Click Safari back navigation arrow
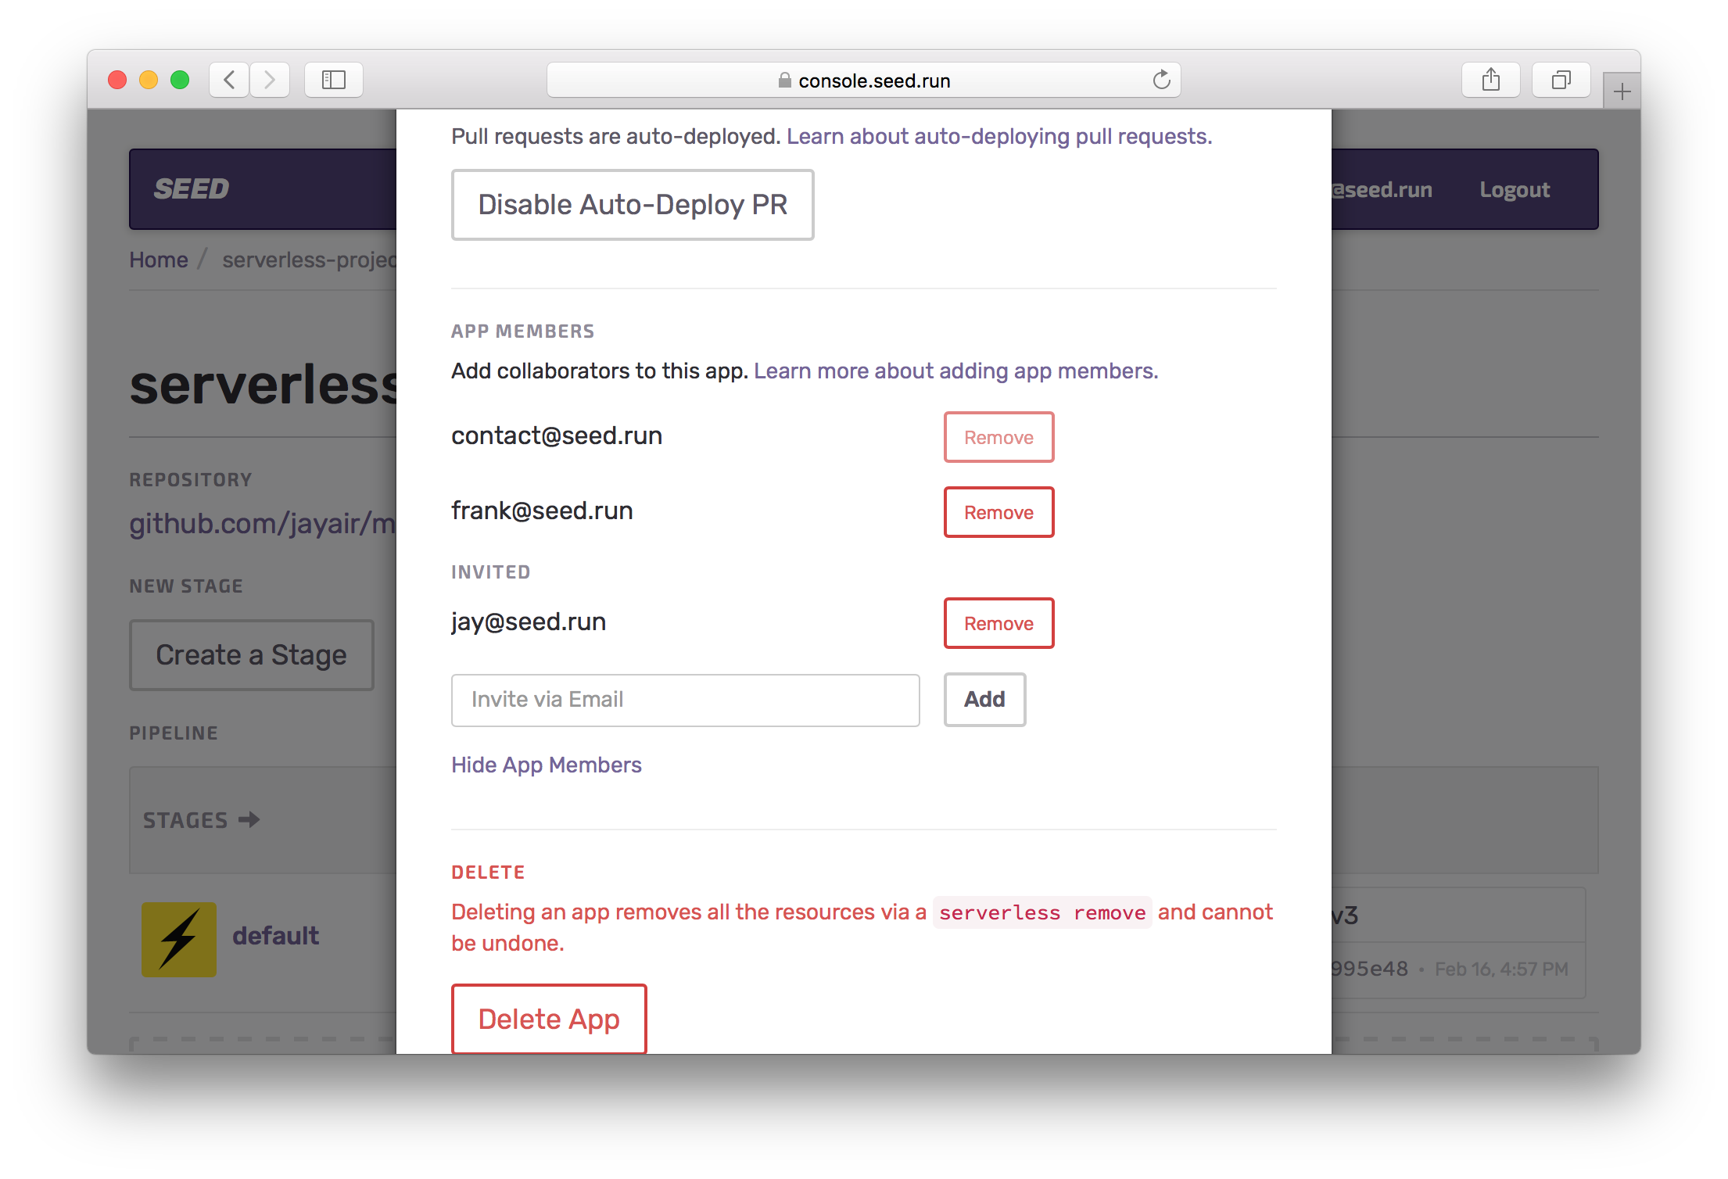The height and width of the screenshot is (1179, 1728). (x=229, y=80)
